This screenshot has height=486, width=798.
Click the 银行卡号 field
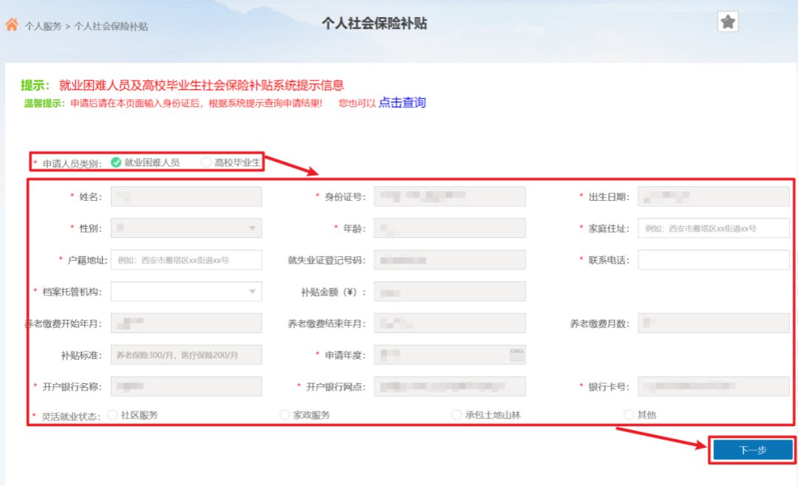pos(714,386)
